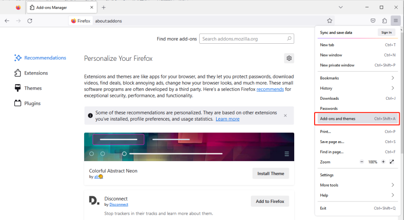
Task: Click the extensions puzzle toolbar icon
Action: [385, 21]
